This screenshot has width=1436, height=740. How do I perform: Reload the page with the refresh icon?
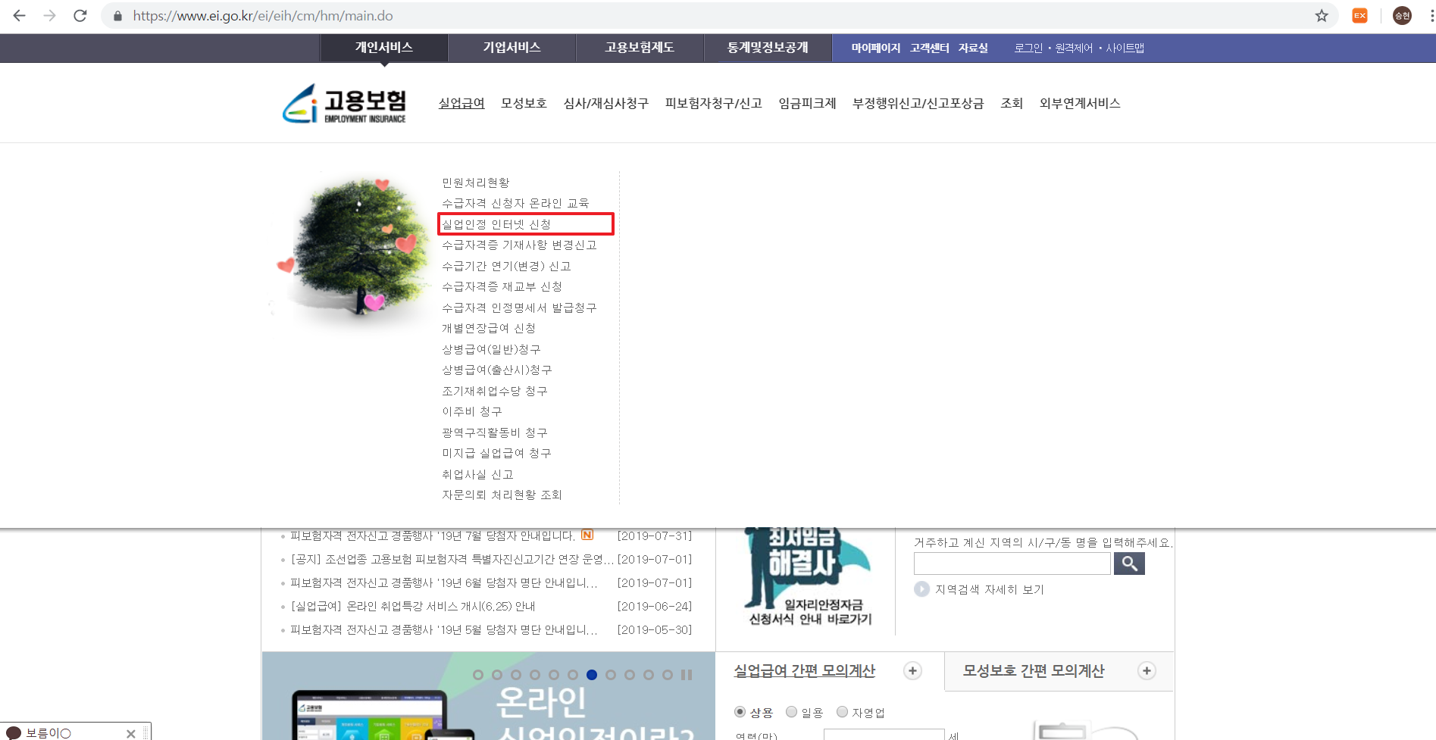[80, 16]
